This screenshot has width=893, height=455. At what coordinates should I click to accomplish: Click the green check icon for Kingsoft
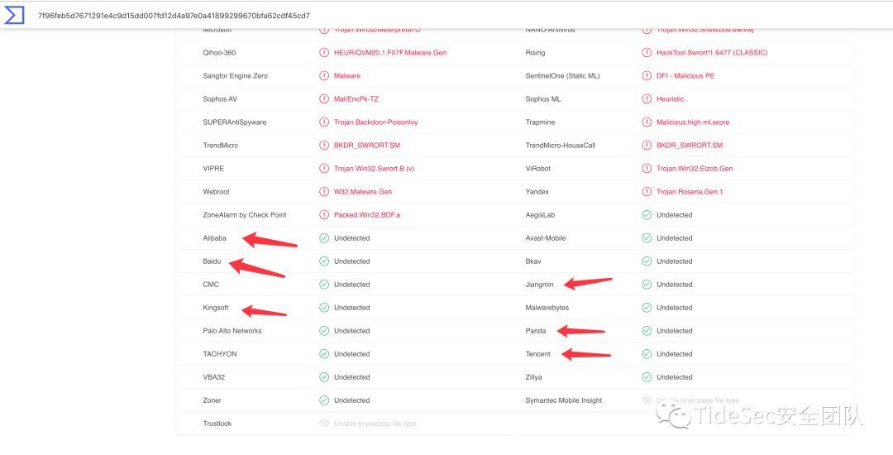click(325, 308)
